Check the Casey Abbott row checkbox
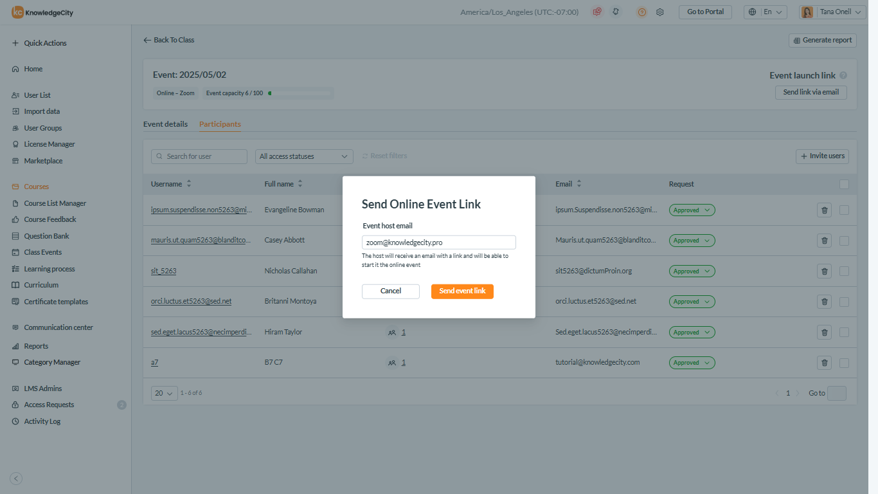878x494 pixels. coord(844,241)
